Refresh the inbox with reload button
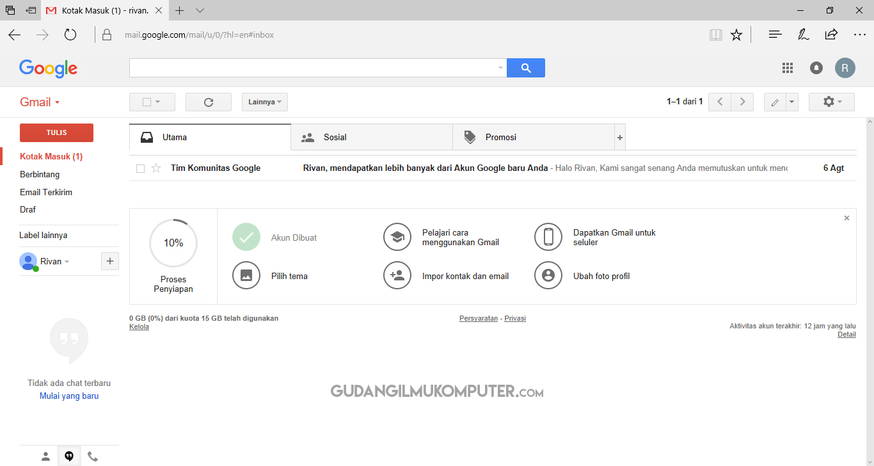The width and height of the screenshot is (874, 466). pyautogui.click(x=209, y=102)
